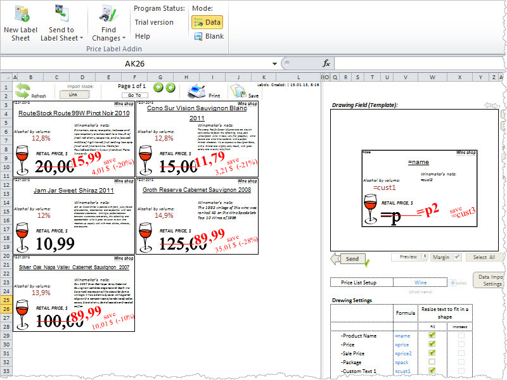Viewport: 507px width, 380px height.
Task: Go to next page with green right arrow
Action: (170, 87)
